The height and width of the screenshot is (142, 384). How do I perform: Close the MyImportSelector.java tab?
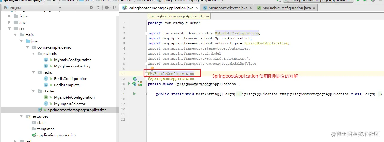251,8
